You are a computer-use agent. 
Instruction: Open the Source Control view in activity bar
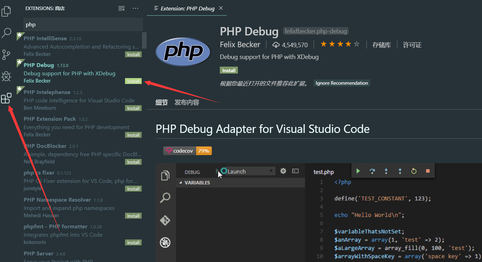click(6, 55)
